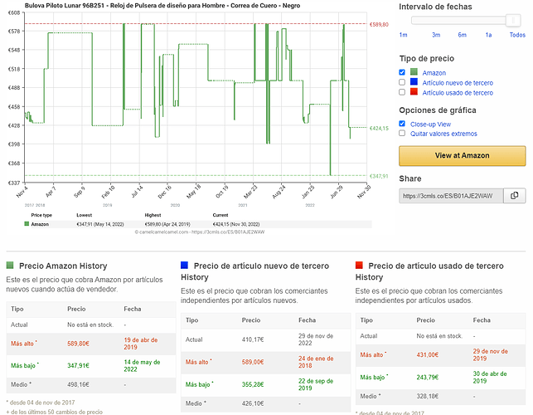Disable the Close-up View checkbox

402,124
